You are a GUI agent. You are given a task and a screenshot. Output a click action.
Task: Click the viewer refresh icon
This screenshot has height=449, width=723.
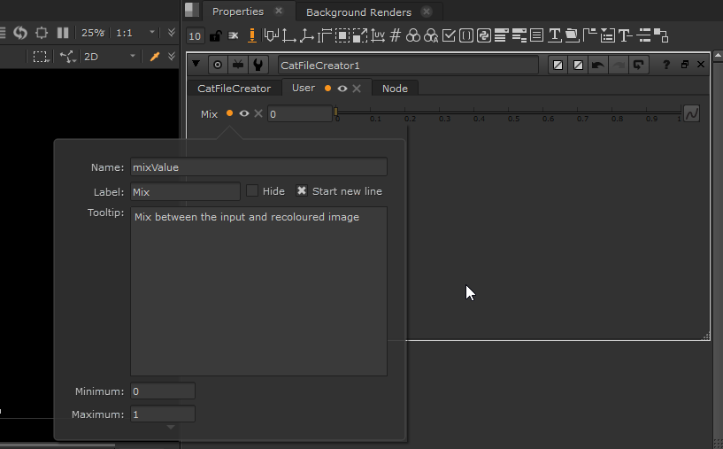tap(19, 33)
